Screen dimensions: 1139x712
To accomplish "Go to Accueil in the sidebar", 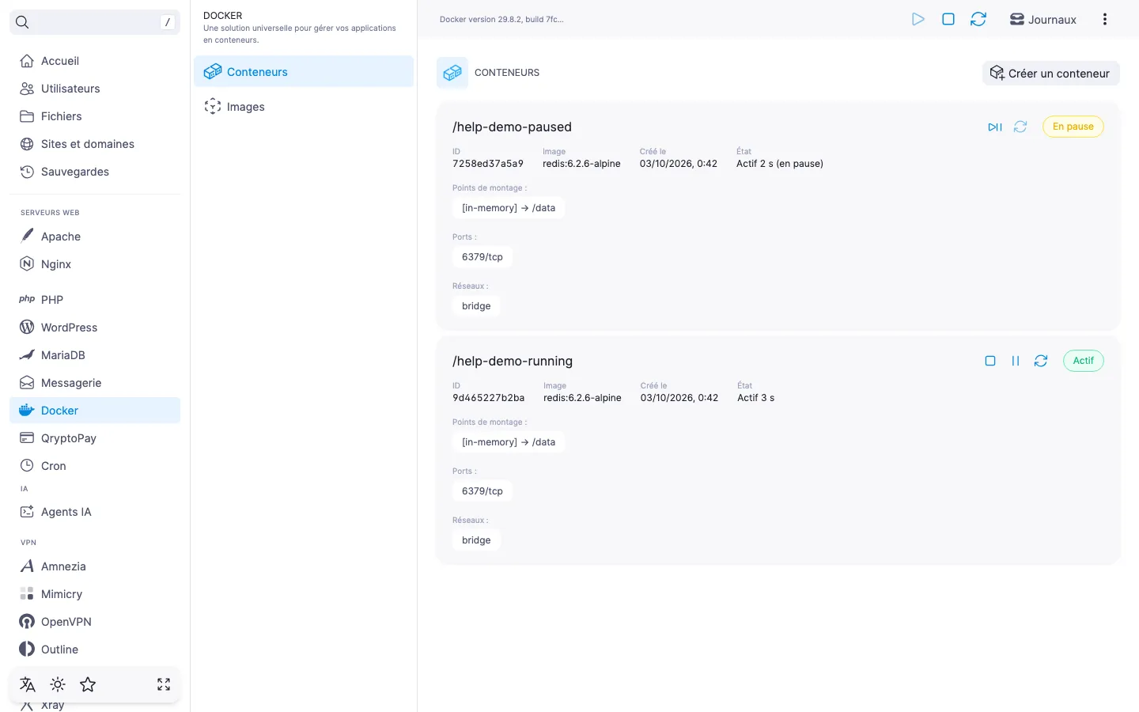I will 95,61.
